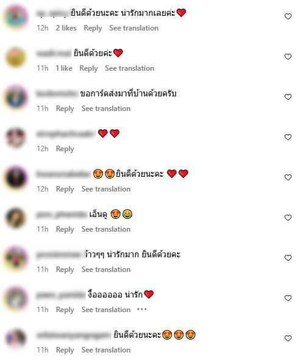Like the comment ว้าวๆๆ น่ารักมาก
Screen dimensions: 296x364
click(288, 258)
